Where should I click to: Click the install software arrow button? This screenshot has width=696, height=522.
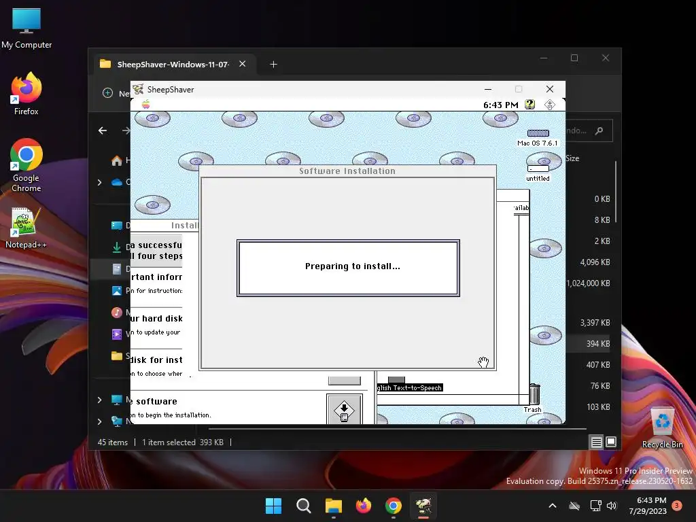(x=344, y=410)
